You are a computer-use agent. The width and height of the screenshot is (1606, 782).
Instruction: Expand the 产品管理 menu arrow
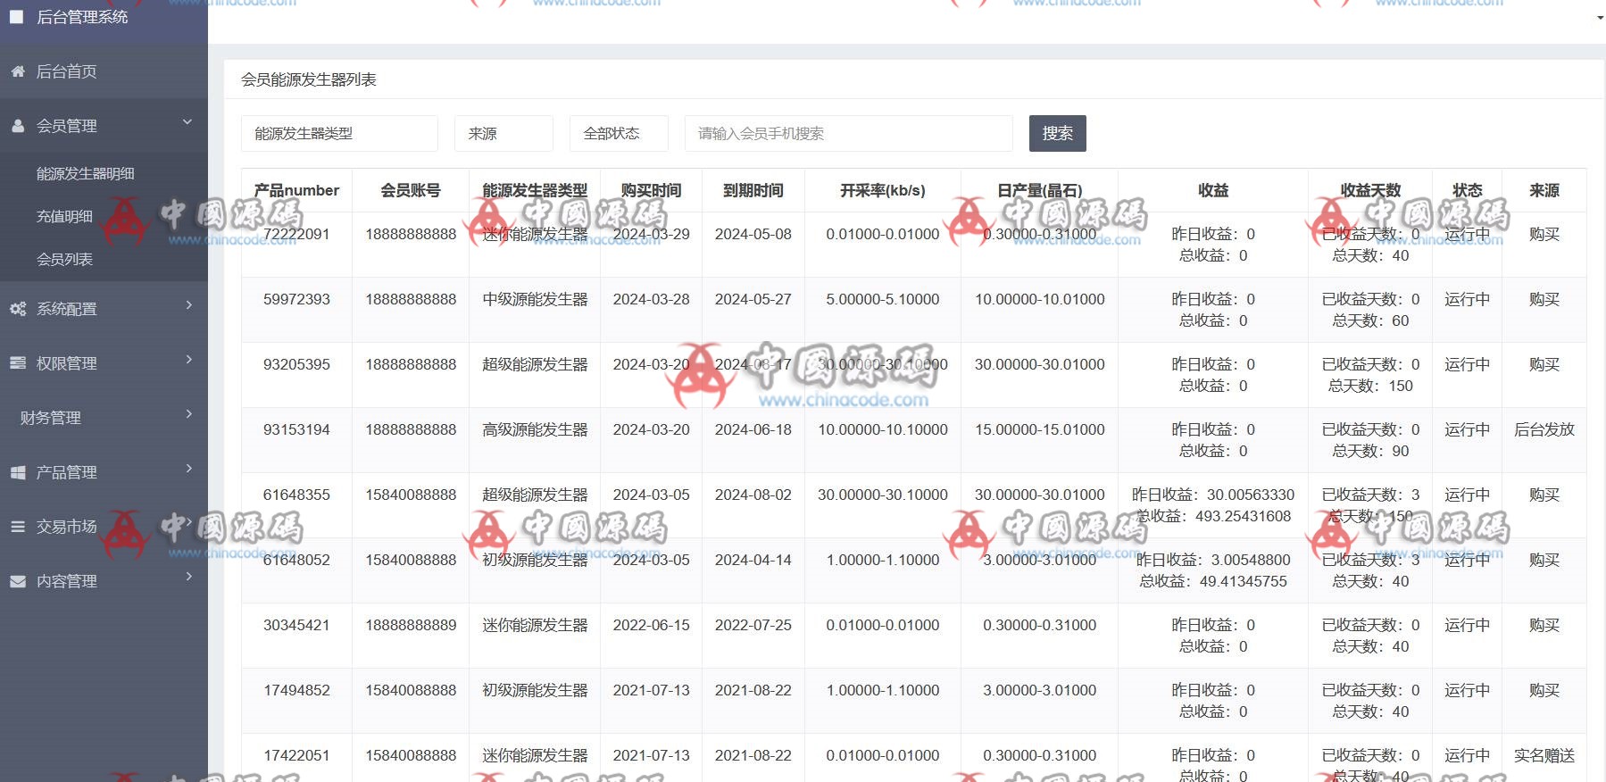188,469
